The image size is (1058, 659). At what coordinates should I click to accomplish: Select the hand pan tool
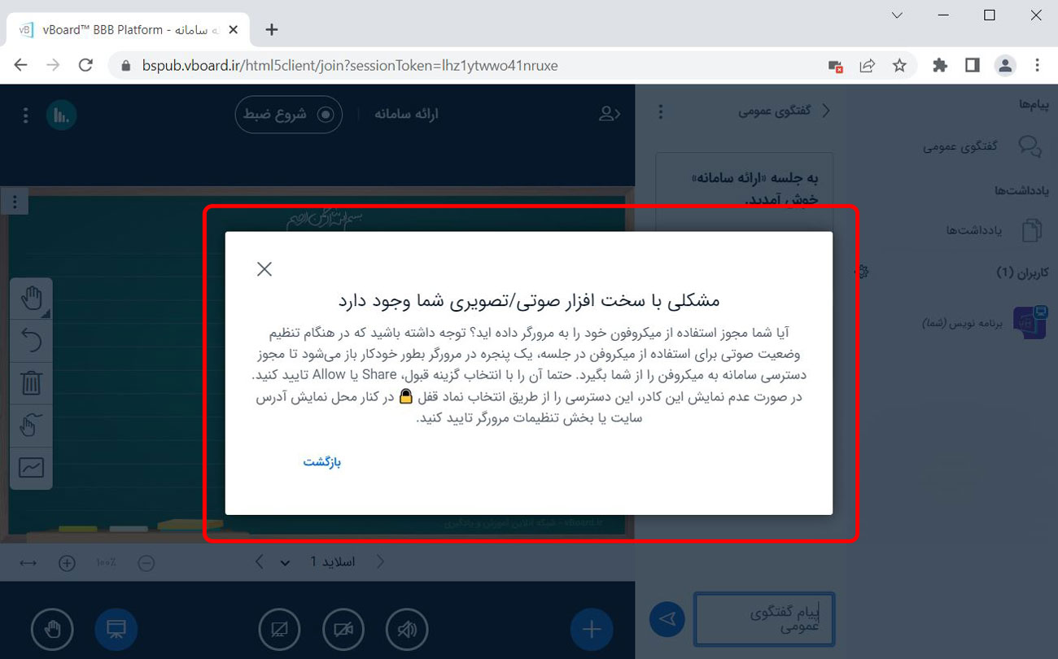tap(32, 299)
